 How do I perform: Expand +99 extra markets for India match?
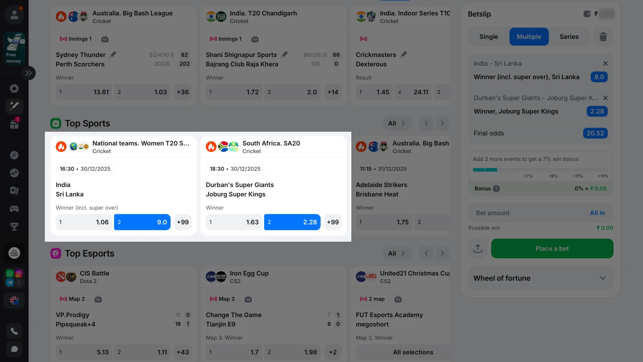point(183,222)
